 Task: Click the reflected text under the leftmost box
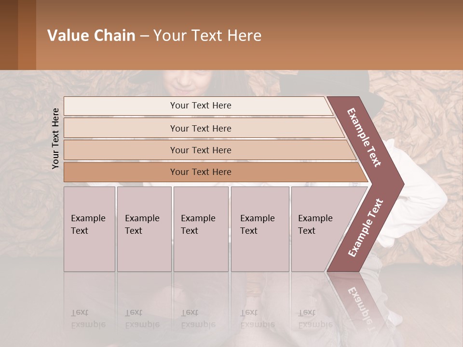click(x=88, y=318)
